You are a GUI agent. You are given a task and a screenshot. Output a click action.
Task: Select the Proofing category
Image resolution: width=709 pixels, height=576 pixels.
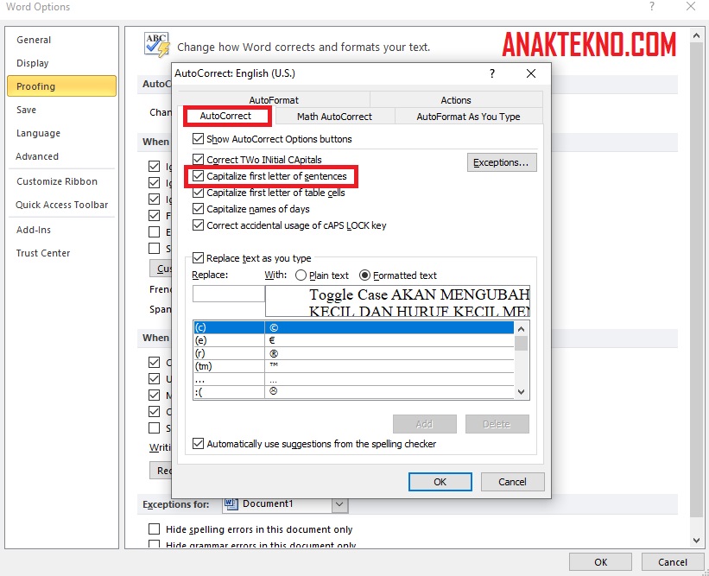(x=61, y=85)
